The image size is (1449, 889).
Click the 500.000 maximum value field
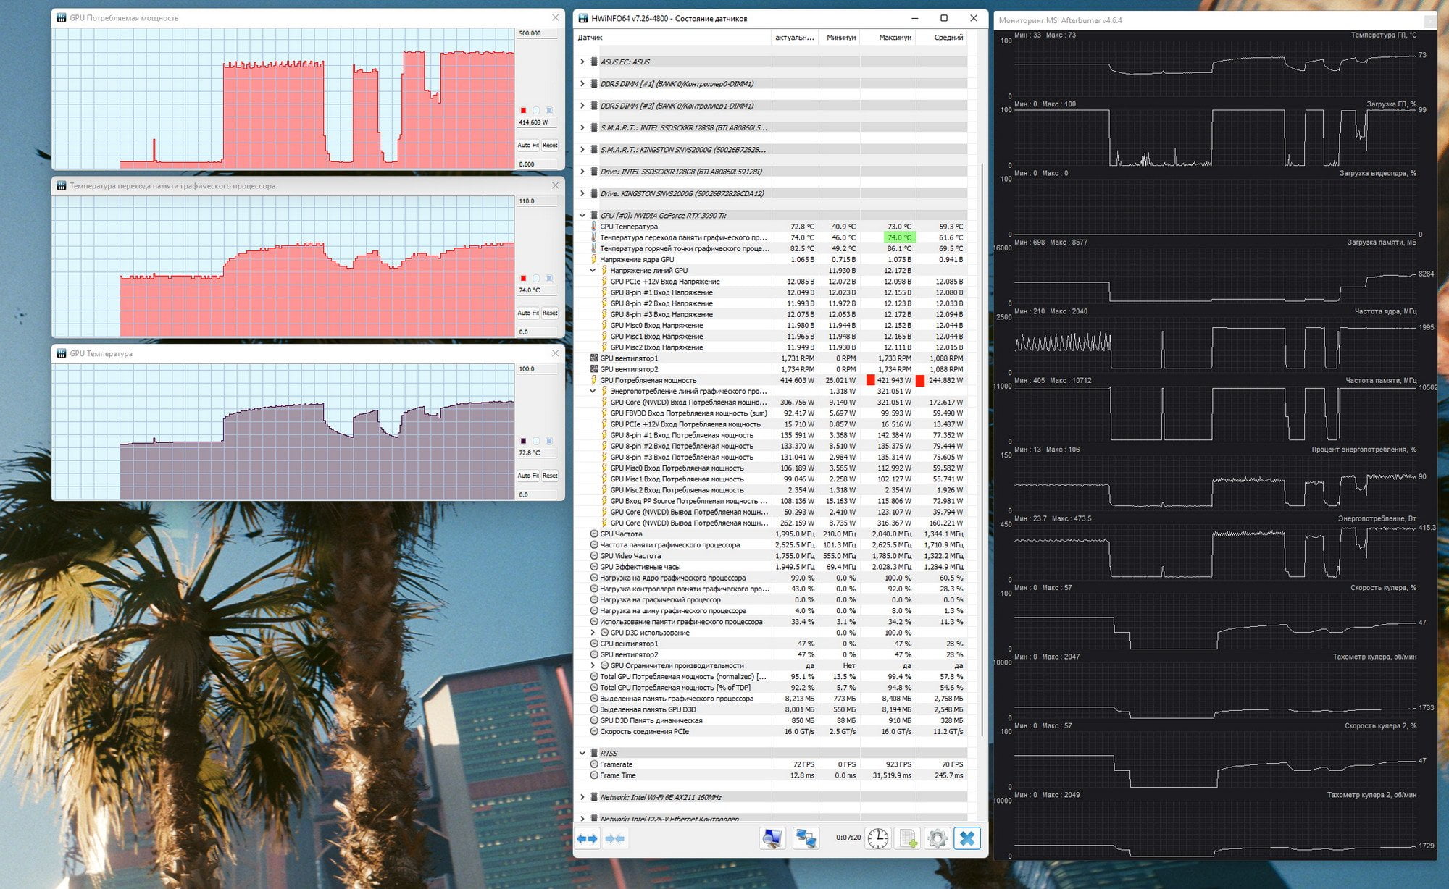(537, 33)
